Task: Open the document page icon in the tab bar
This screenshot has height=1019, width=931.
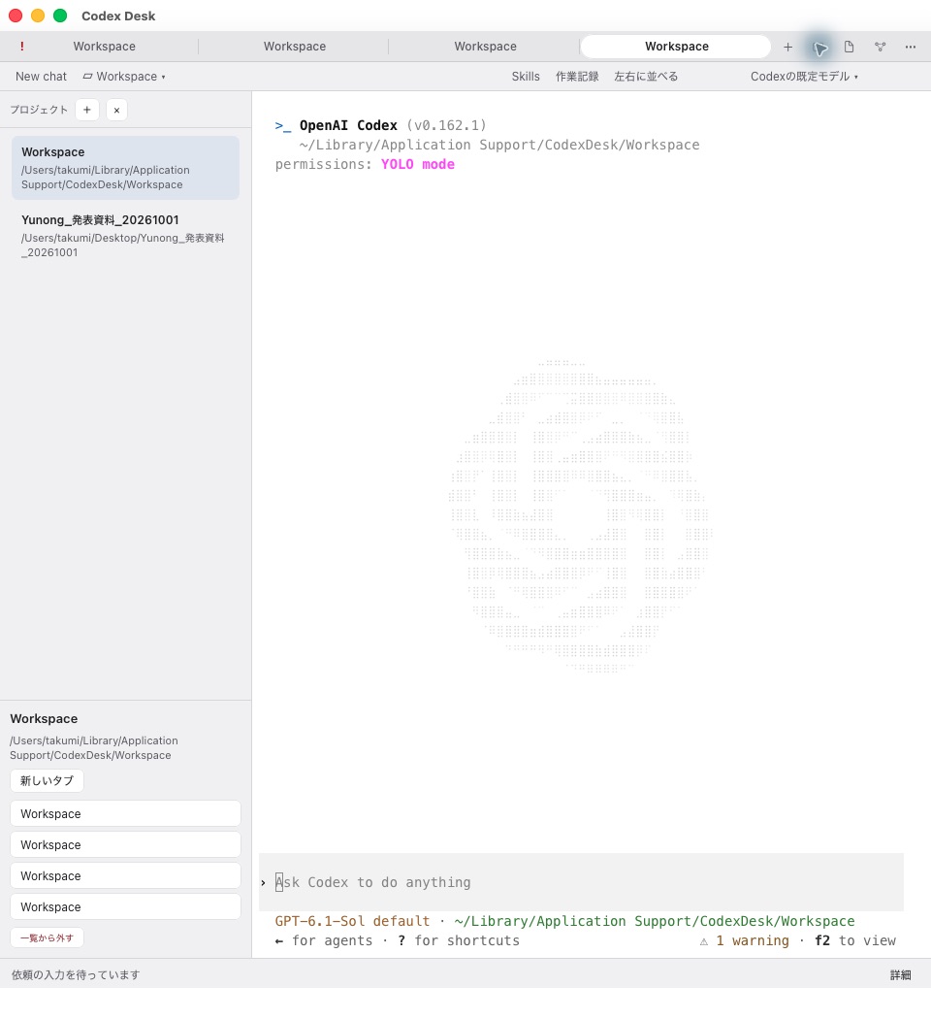Action: 849,47
